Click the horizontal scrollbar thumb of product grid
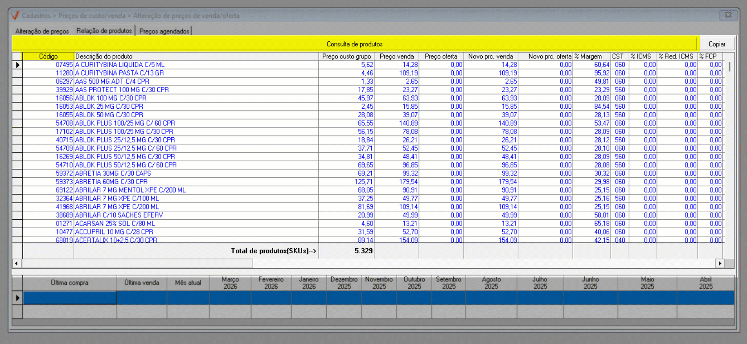Image resolution: width=747 pixels, height=344 pixels. (137, 263)
